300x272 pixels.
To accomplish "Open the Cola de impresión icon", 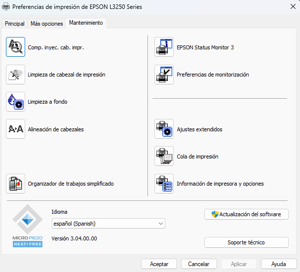I will 164,156.
